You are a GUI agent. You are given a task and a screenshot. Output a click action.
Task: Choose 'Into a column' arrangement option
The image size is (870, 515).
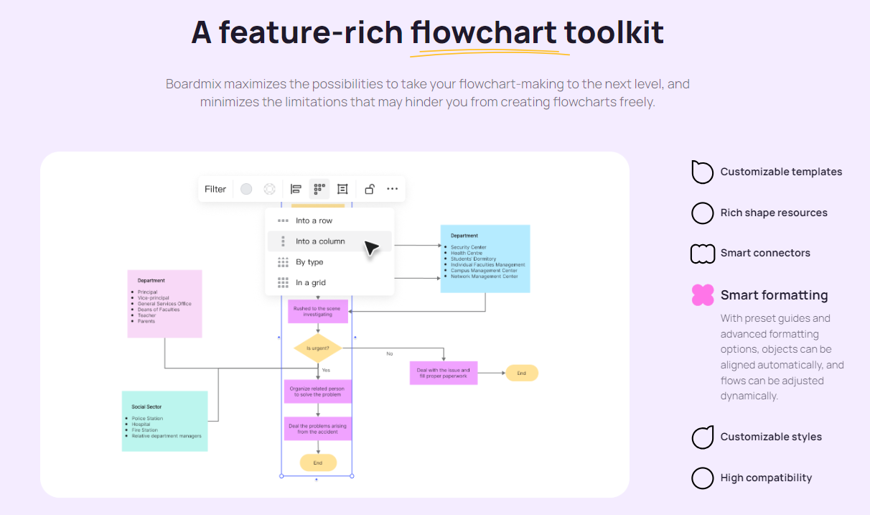[329, 241]
